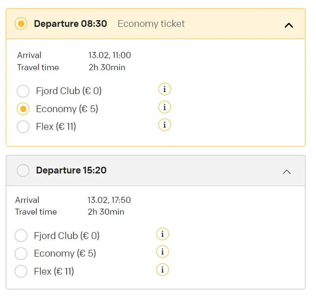Collapse the Departure 08:30 panel chevron
Image resolution: width=316 pixels, height=299 pixels.
coord(289,26)
